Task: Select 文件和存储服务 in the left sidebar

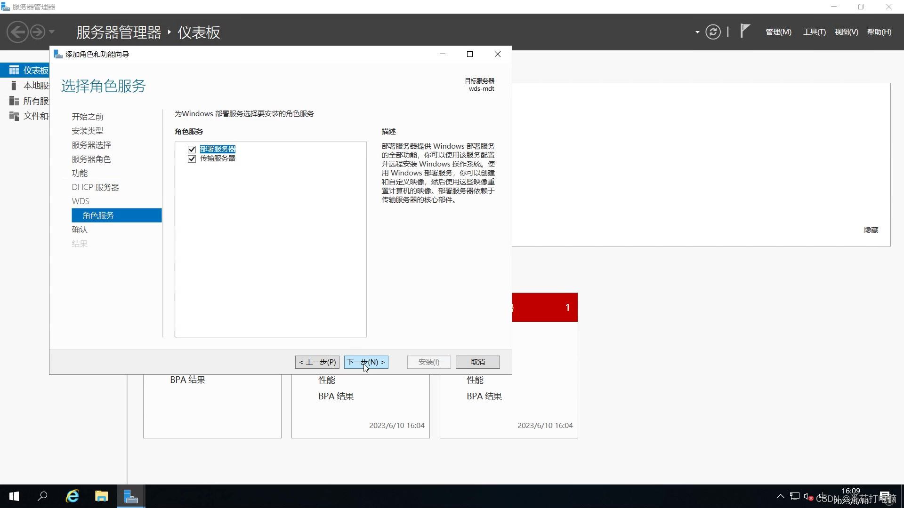Action: (24, 116)
